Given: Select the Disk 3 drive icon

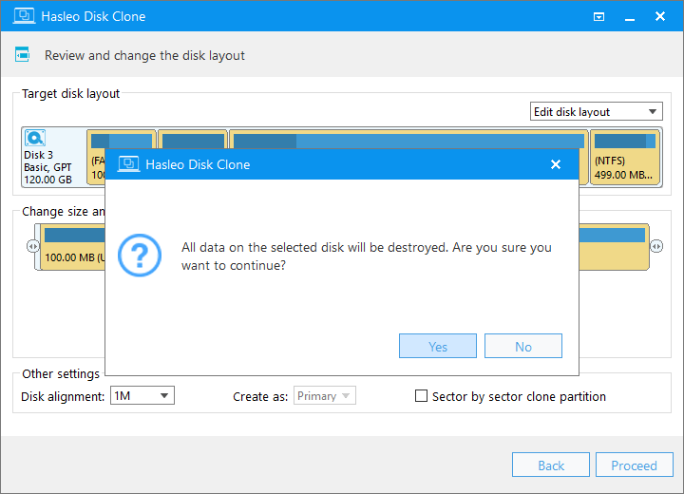Looking at the screenshot, I should [35, 138].
